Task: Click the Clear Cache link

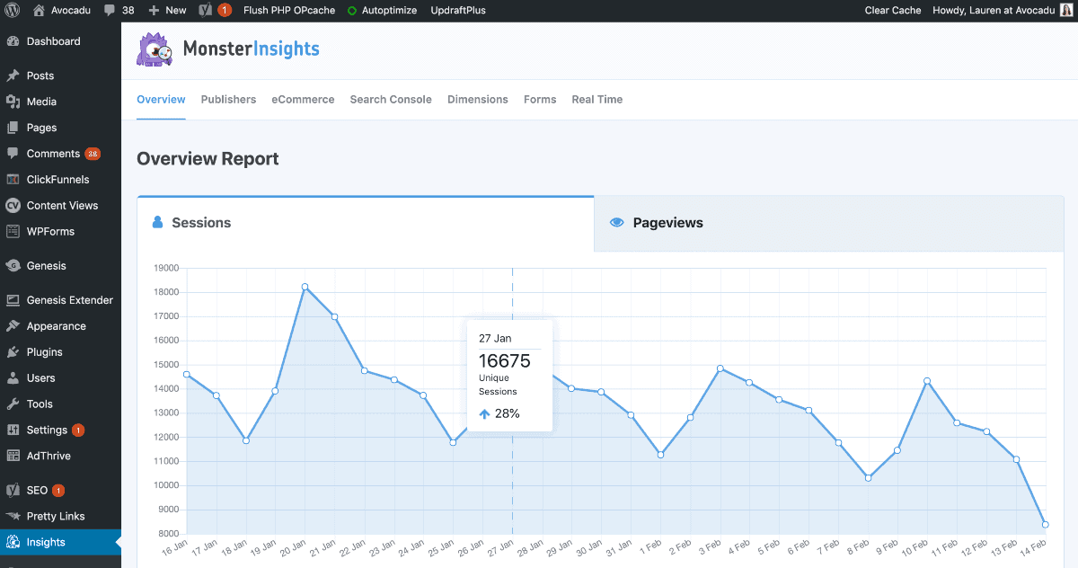Action: 892,10
